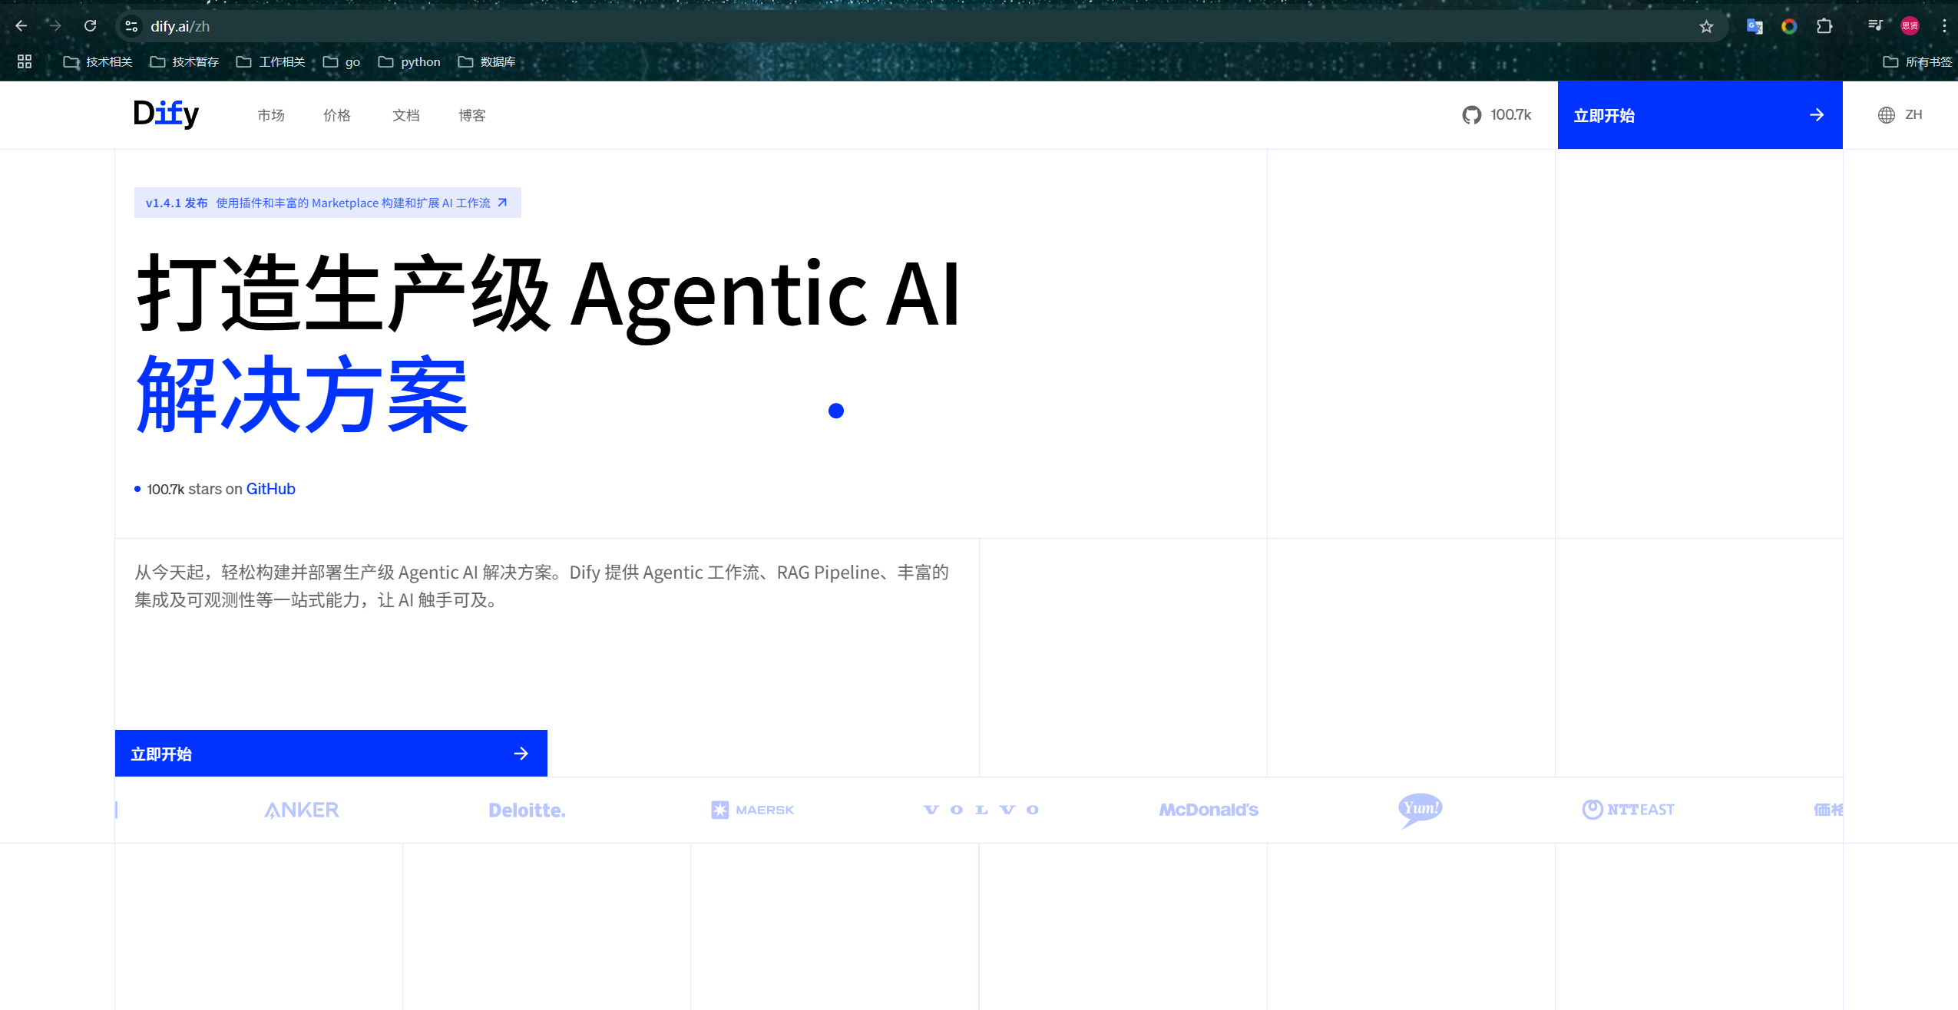Click the media control icon in toolbar
This screenshot has width=1958, height=1010.
click(x=1875, y=26)
